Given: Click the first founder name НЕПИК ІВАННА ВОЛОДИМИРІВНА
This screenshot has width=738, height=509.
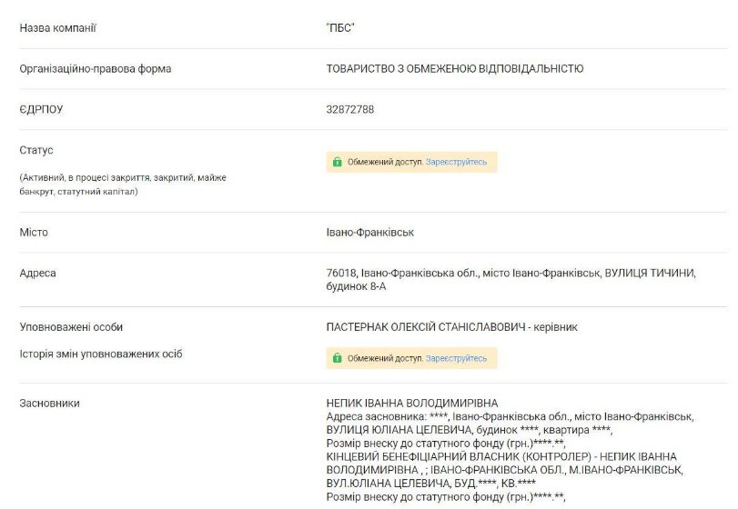Looking at the screenshot, I should point(412,404).
